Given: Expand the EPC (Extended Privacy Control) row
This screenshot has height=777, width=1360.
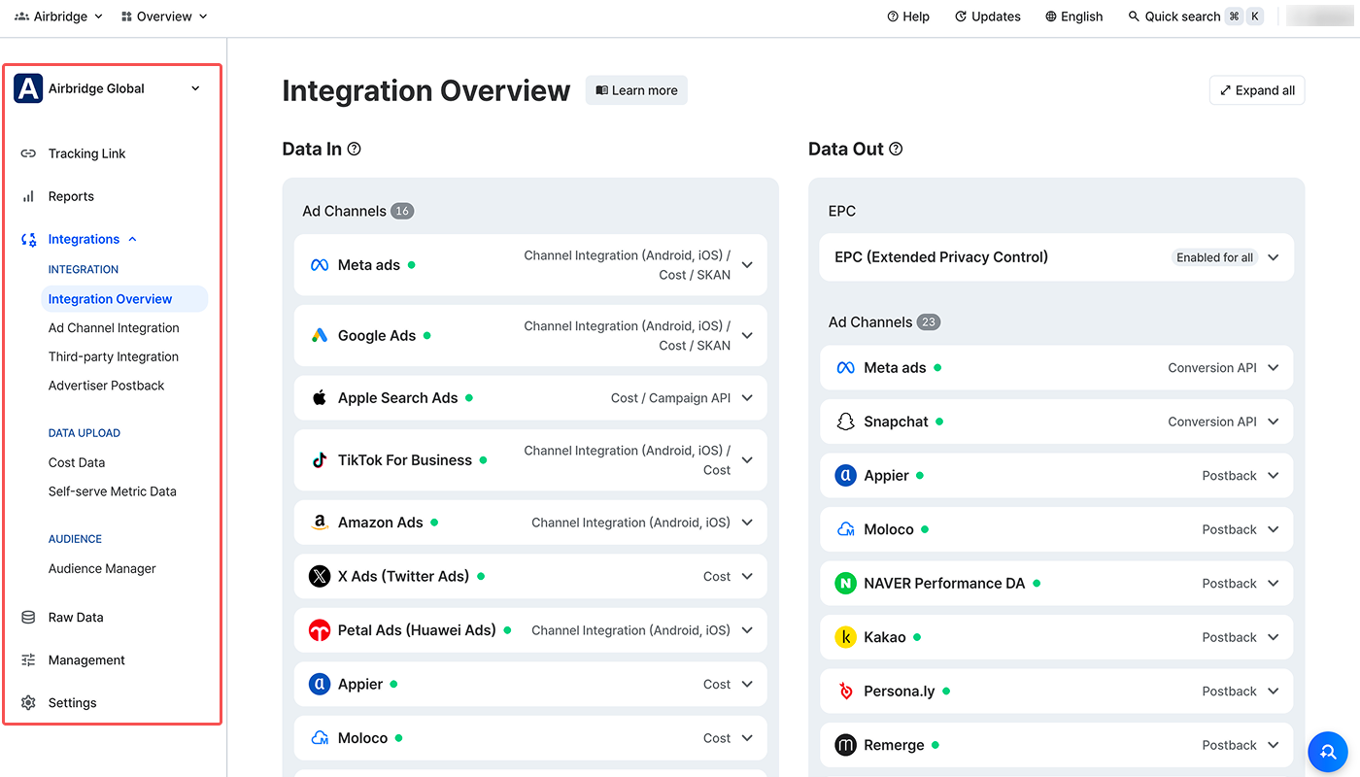Looking at the screenshot, I should pos(1274,257).
